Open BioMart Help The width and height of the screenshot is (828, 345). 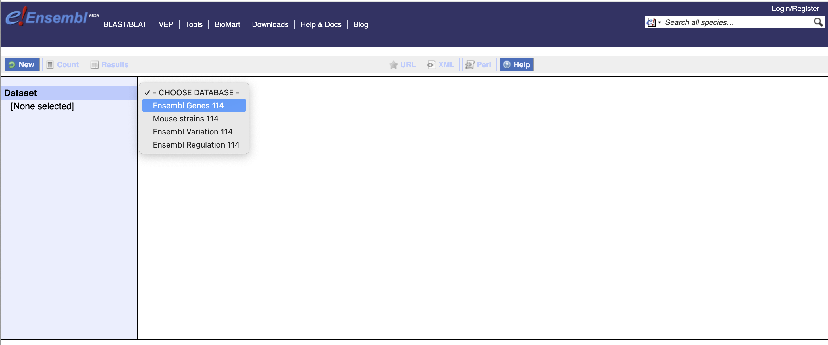point(516,64)
